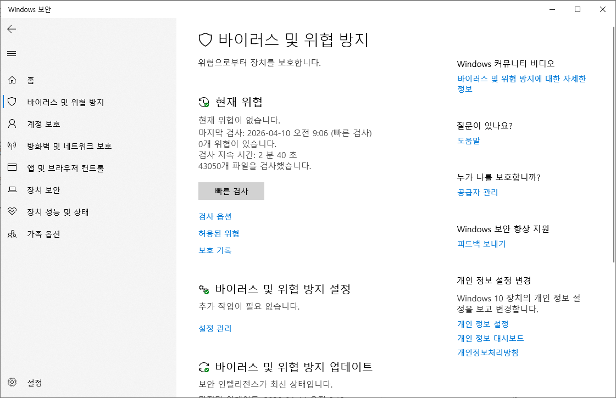Image resolution: width=616 pixels, height=398 pixels.
Task: Open 가족 옵션 section
Action: pyautogui.click(x=88, y=234)
